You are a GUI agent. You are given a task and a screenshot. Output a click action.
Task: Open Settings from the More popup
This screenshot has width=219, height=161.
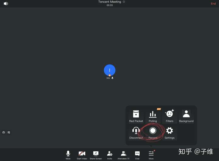(169, 133)
